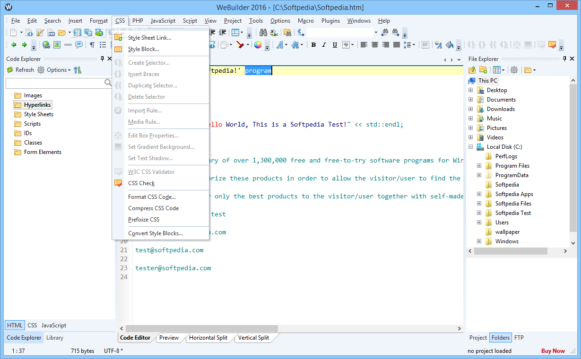The width and height of the screenshot is (581, 359).
Task: Create a new HTML document from toolbar
Action: (x=29, y=33)
